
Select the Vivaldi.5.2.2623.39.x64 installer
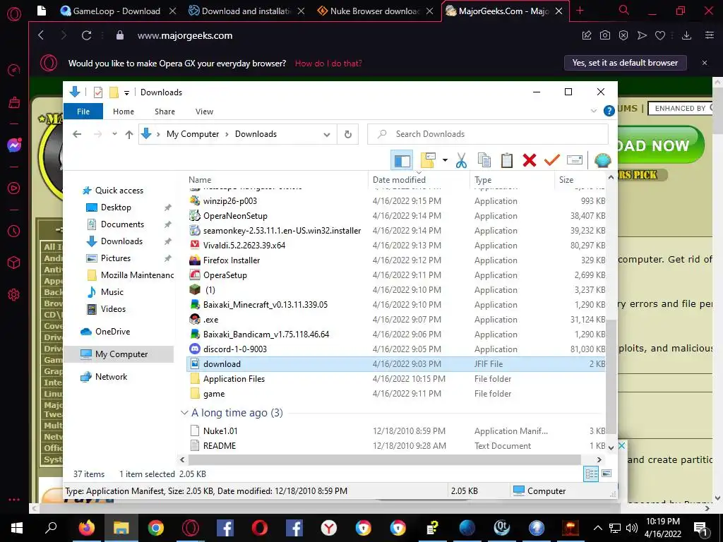(244, 245)
